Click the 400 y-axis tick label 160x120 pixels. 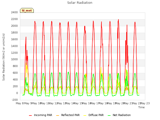click(15, 80)
